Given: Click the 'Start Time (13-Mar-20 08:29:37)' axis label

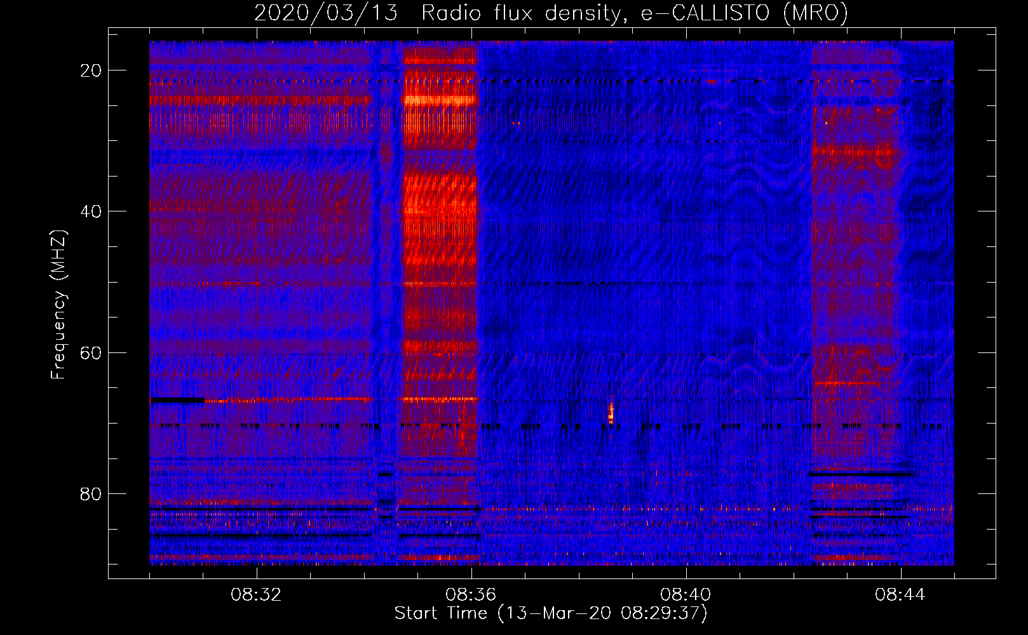Looking at the screenshot, I should click(x=551, y=613).
